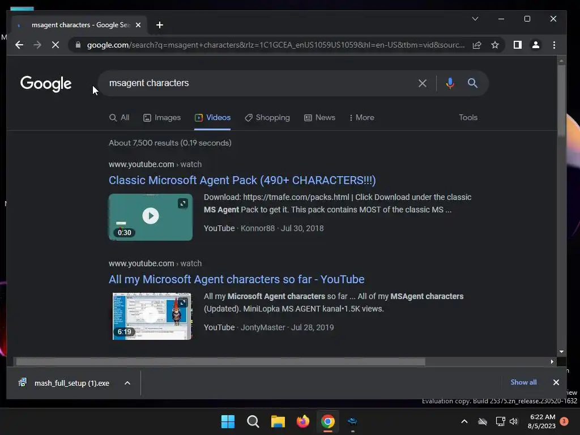Bookmark this tab with the star
Image resolution: width=580 pixels, height=435 pixels.
pyautogui.click(x=495, y=45)
